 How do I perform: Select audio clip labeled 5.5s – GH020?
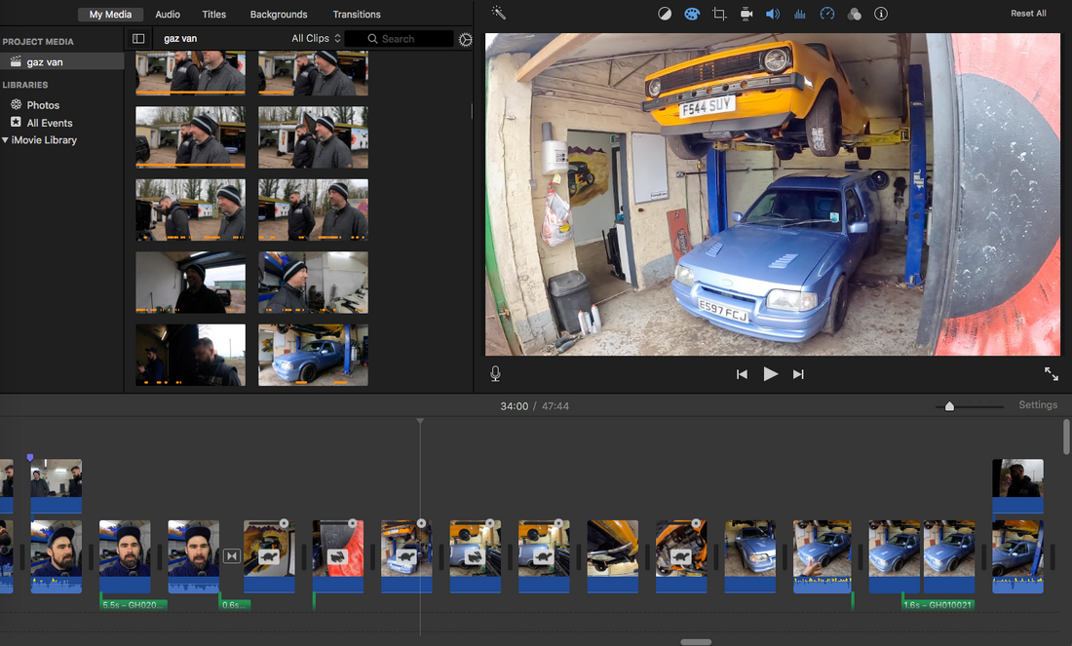(x=134, y=604)
